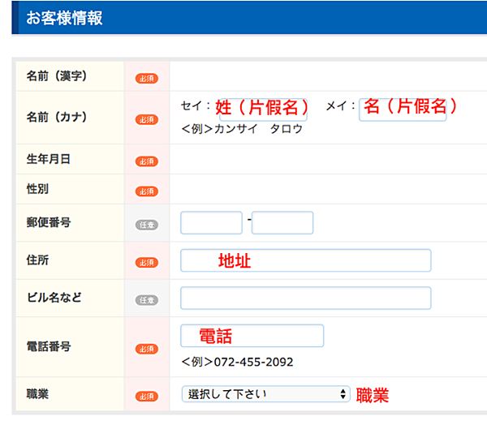Click the dropdown arrows on occupation select

pyautogui.click(x=344, y=394)
